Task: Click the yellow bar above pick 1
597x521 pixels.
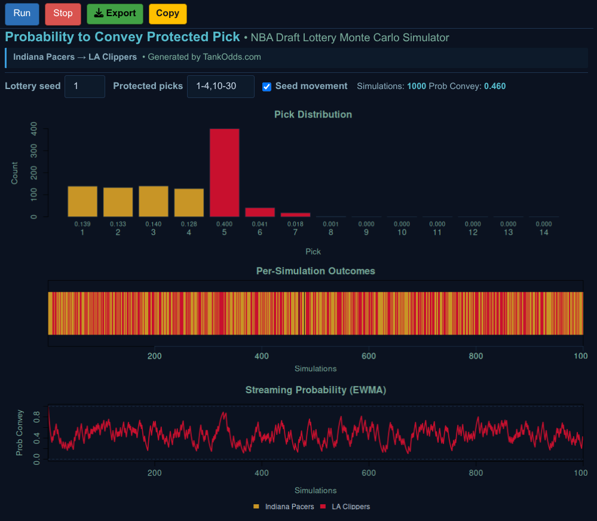Action: point(82,200)
